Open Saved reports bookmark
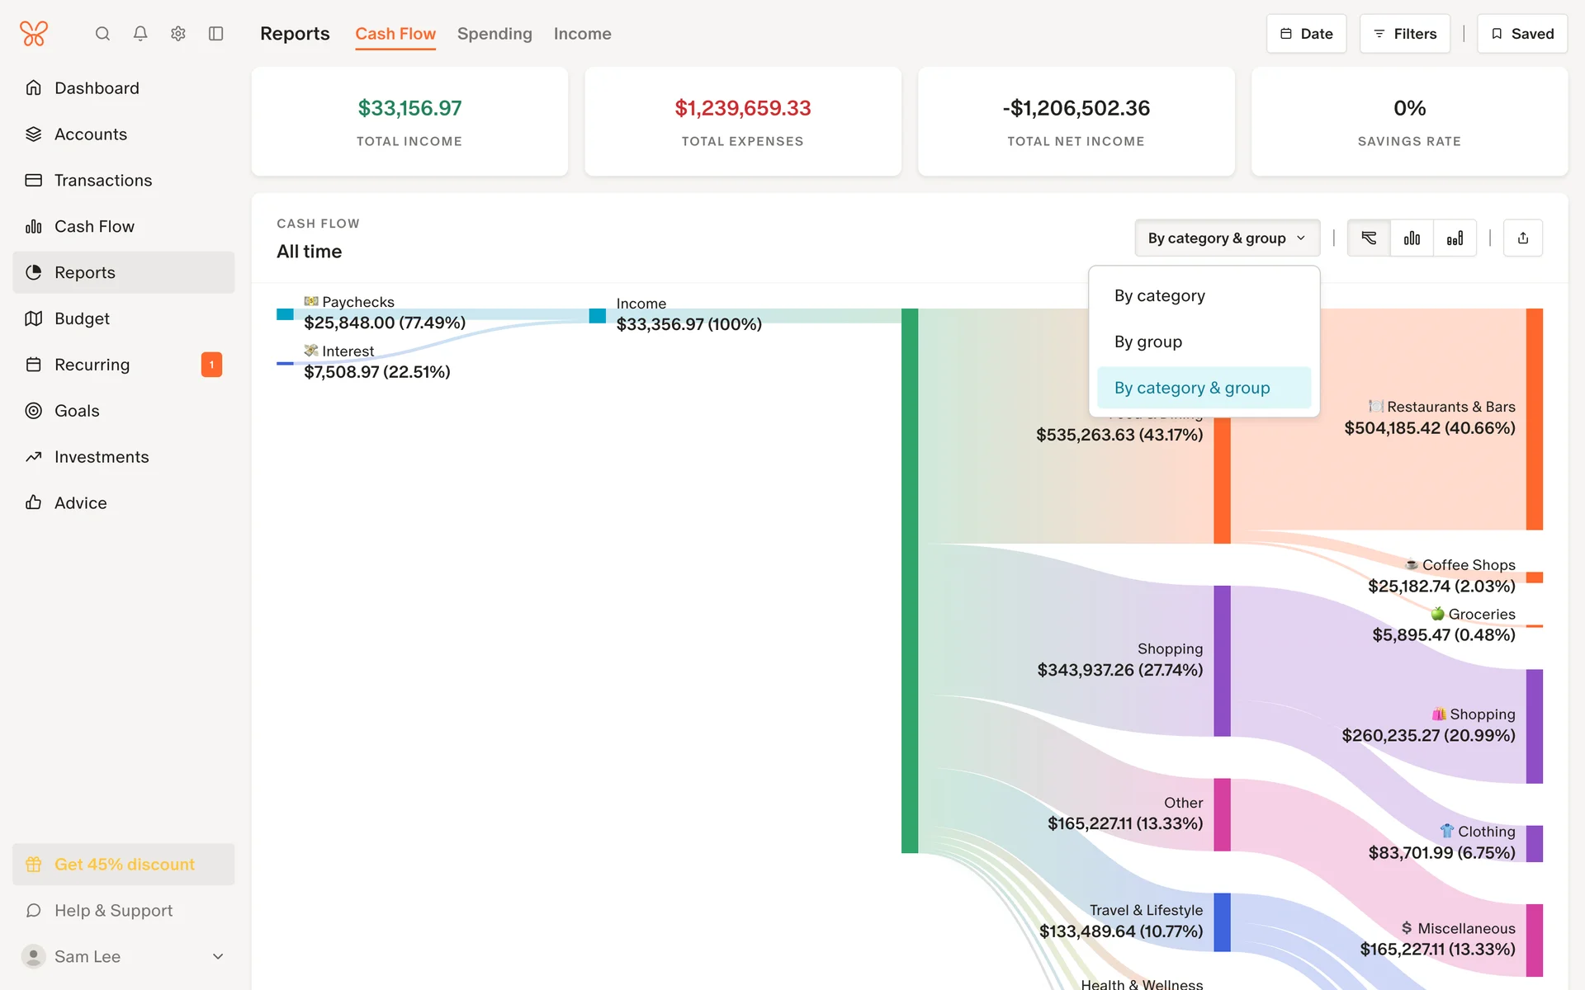1585x990 pixels. click(x=1521, y=34)
